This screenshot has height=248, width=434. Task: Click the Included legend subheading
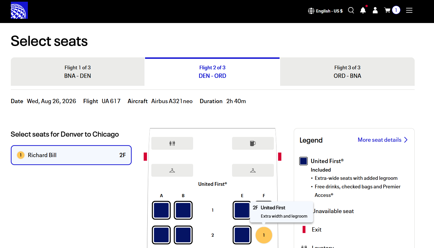pyautogui.click(x=321, y=170)
